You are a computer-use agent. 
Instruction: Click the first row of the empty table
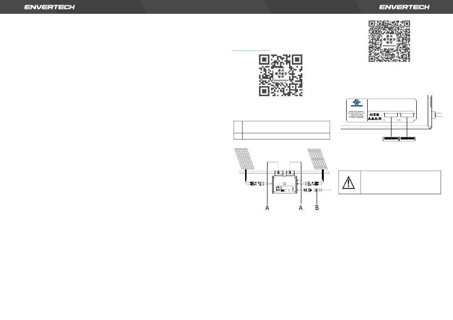point(285,127)
